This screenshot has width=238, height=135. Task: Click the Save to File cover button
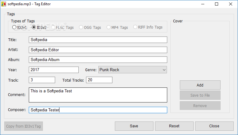point(200,95)
